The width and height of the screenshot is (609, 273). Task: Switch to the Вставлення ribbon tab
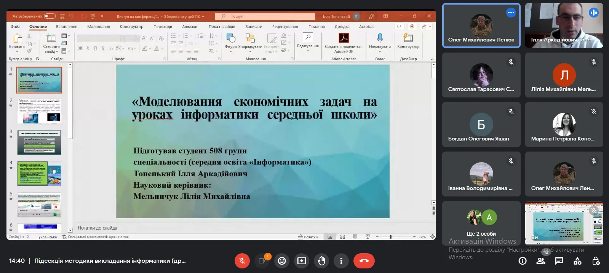click(x=67, y=27)
